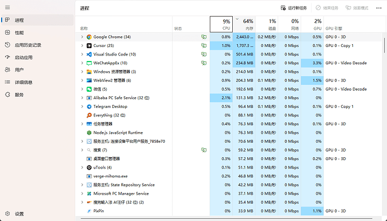Expand the Cursor process group

pos(82,45)
